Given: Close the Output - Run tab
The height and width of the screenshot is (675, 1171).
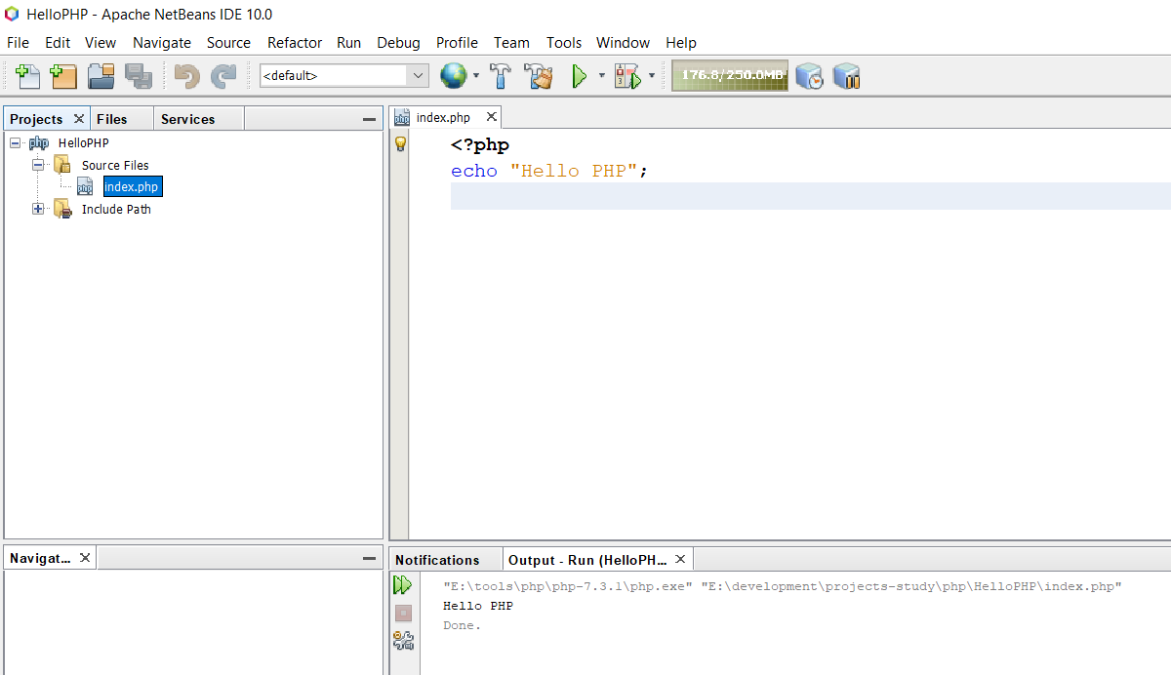Looking at the screenshot, I should (680, 560).
